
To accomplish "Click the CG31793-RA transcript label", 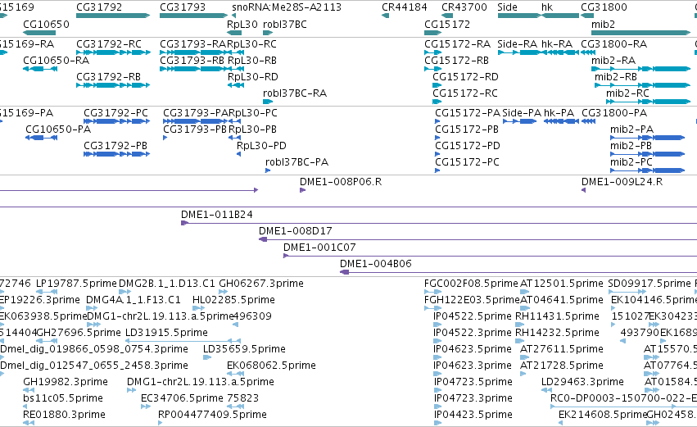I will (x=193, y=44).
